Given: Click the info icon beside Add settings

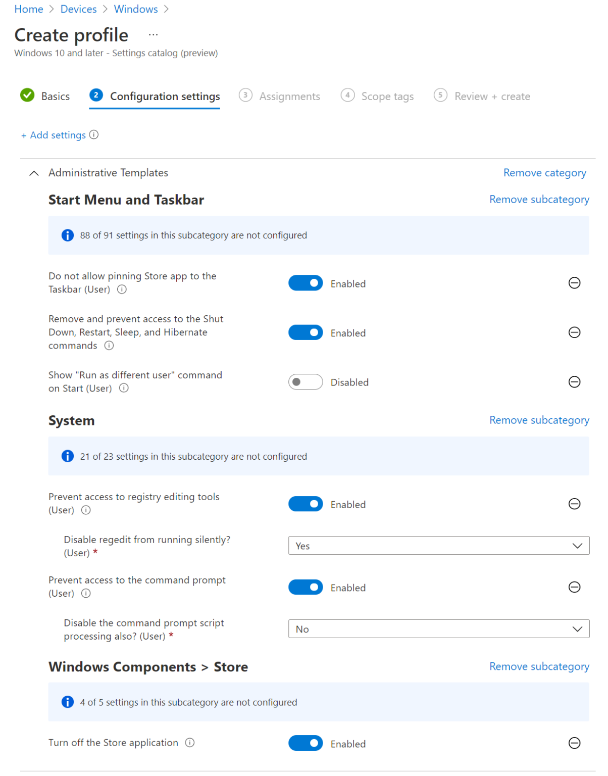Looking at the screenshot, I should click(94, 134).
